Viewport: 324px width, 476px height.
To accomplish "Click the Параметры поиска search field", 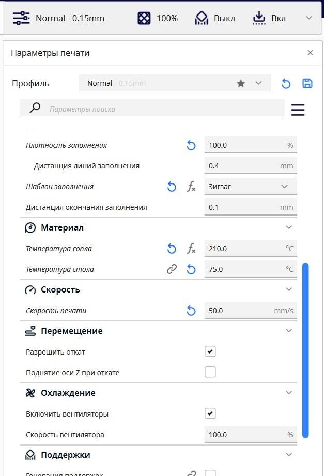I will tap(152, 109).
